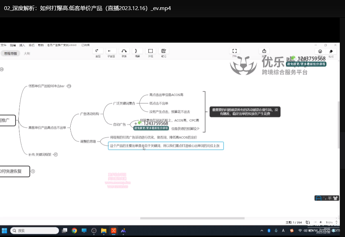Viewport: 345px width, 237px height.
Task: Expand collapsed count next to 补充 关键词框架
Action: [x=56, y=155]
